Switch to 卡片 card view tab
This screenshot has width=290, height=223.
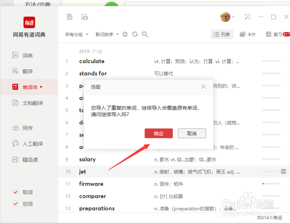pos(248,34)
